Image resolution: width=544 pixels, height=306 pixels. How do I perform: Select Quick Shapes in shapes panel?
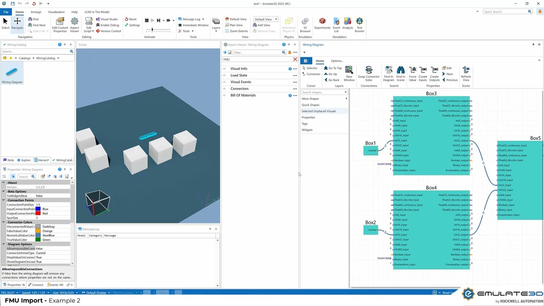coord(311,105)
